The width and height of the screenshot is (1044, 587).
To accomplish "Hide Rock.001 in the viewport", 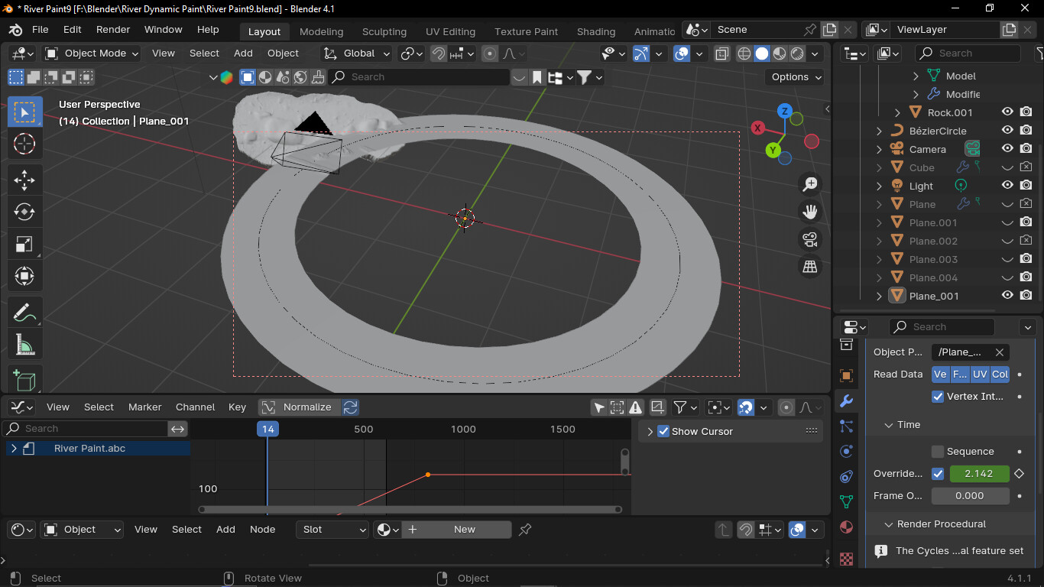I will click(1008, 112).
